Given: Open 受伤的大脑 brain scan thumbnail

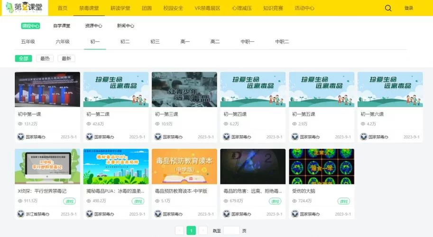Looking at the screenshot, I should point(322,166).
